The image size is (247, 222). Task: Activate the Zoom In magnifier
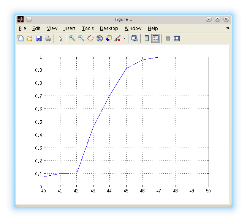pos(72,38)
